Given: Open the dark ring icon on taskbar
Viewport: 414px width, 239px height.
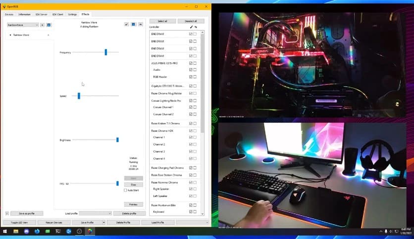Looking at the screenshot, I should (x=79, y=232).
